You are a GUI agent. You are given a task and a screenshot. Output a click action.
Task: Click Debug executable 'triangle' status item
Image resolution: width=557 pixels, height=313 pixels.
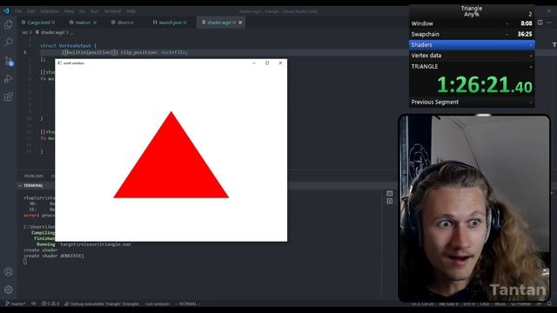[102, 303]
